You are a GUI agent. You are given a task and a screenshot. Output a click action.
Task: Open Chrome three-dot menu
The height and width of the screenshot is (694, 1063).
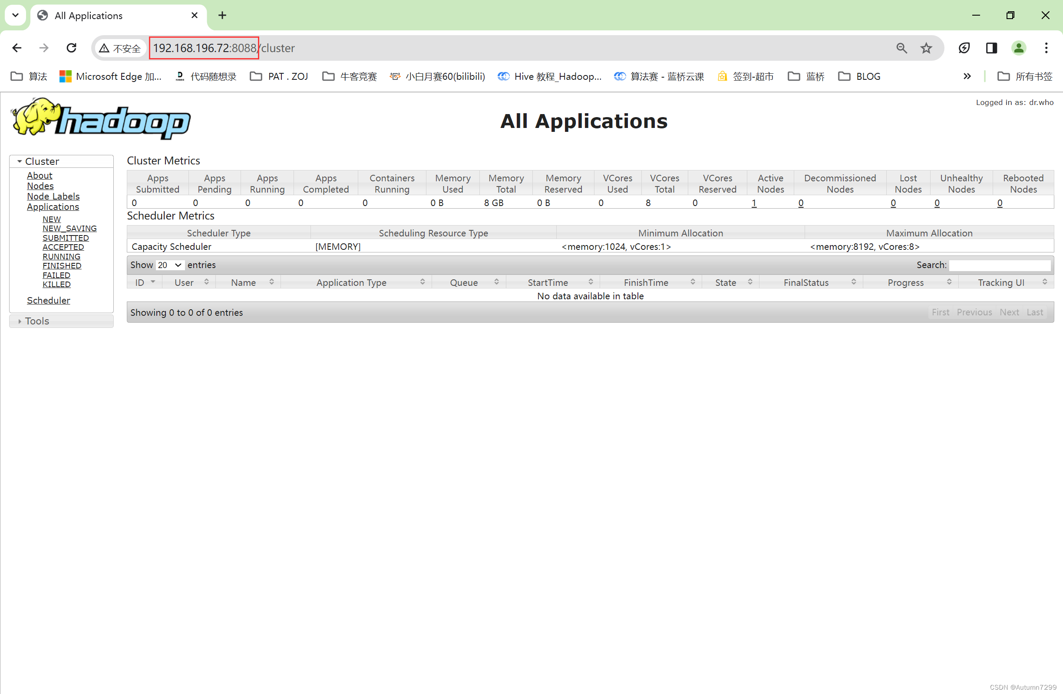click(x=1046, y=48)
